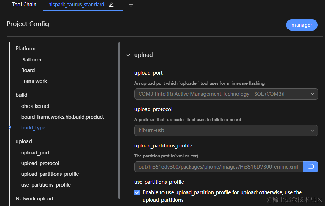The height and width of the screenshot is (206, 325).
Task: Jump to upload_port in the sidebar
Action: pyautogui.click(x=35, y=153)
